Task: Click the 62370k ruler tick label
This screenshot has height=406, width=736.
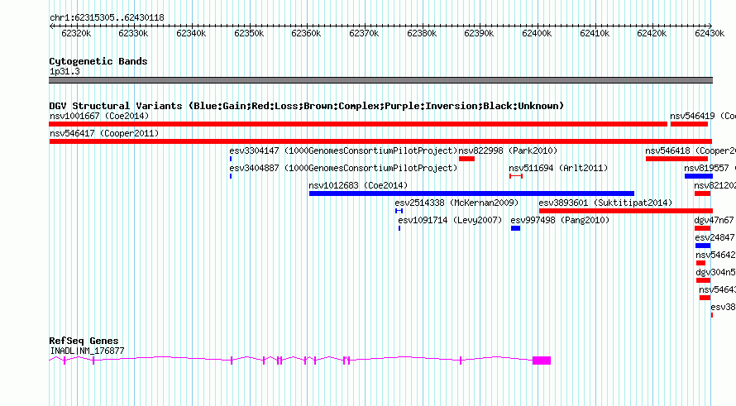Action: pyautogui.click(x=364, y=33)
